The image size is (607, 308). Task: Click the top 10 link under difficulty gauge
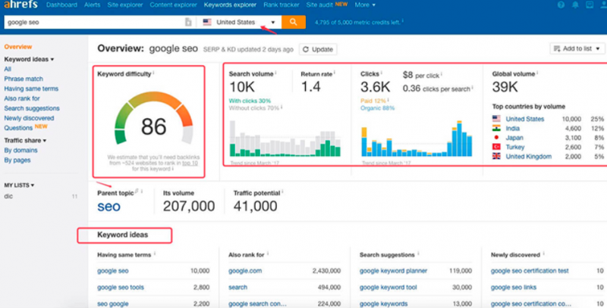pos(190,163)
